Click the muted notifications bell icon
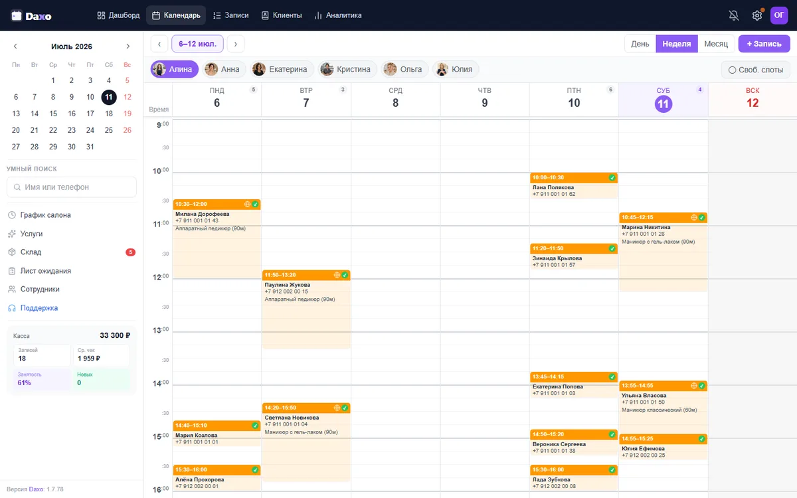Screen dimensions: 797x498 point(734,15)
